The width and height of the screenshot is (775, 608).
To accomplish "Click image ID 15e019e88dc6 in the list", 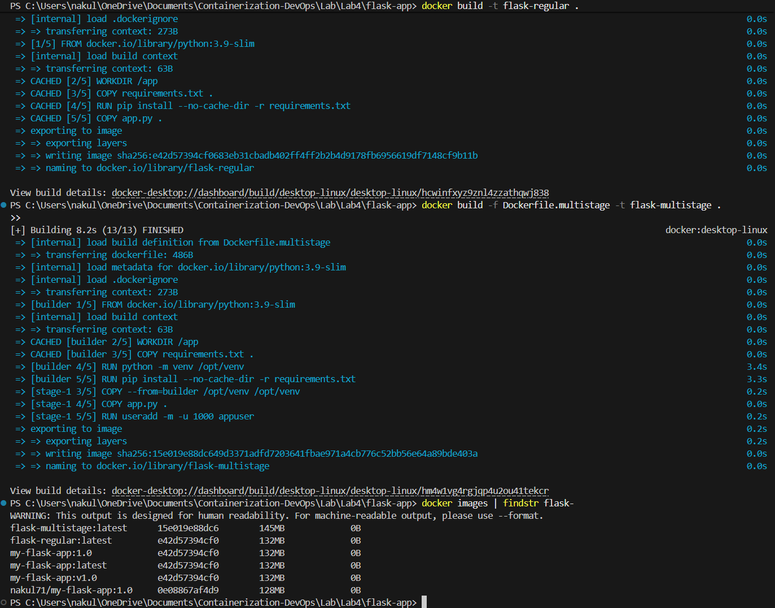I will point(188,528).
